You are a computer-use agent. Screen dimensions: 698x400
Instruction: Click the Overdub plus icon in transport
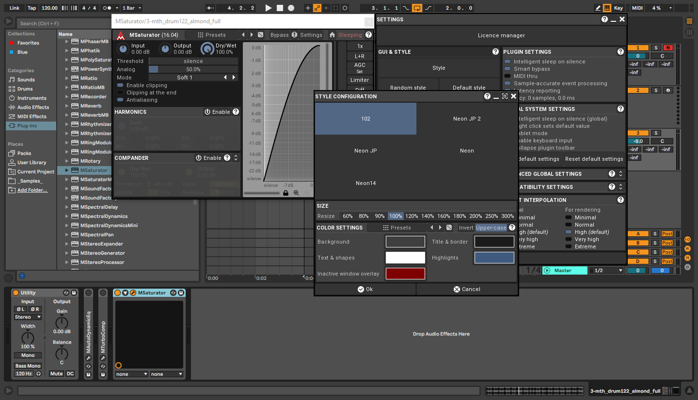point(308,8)
